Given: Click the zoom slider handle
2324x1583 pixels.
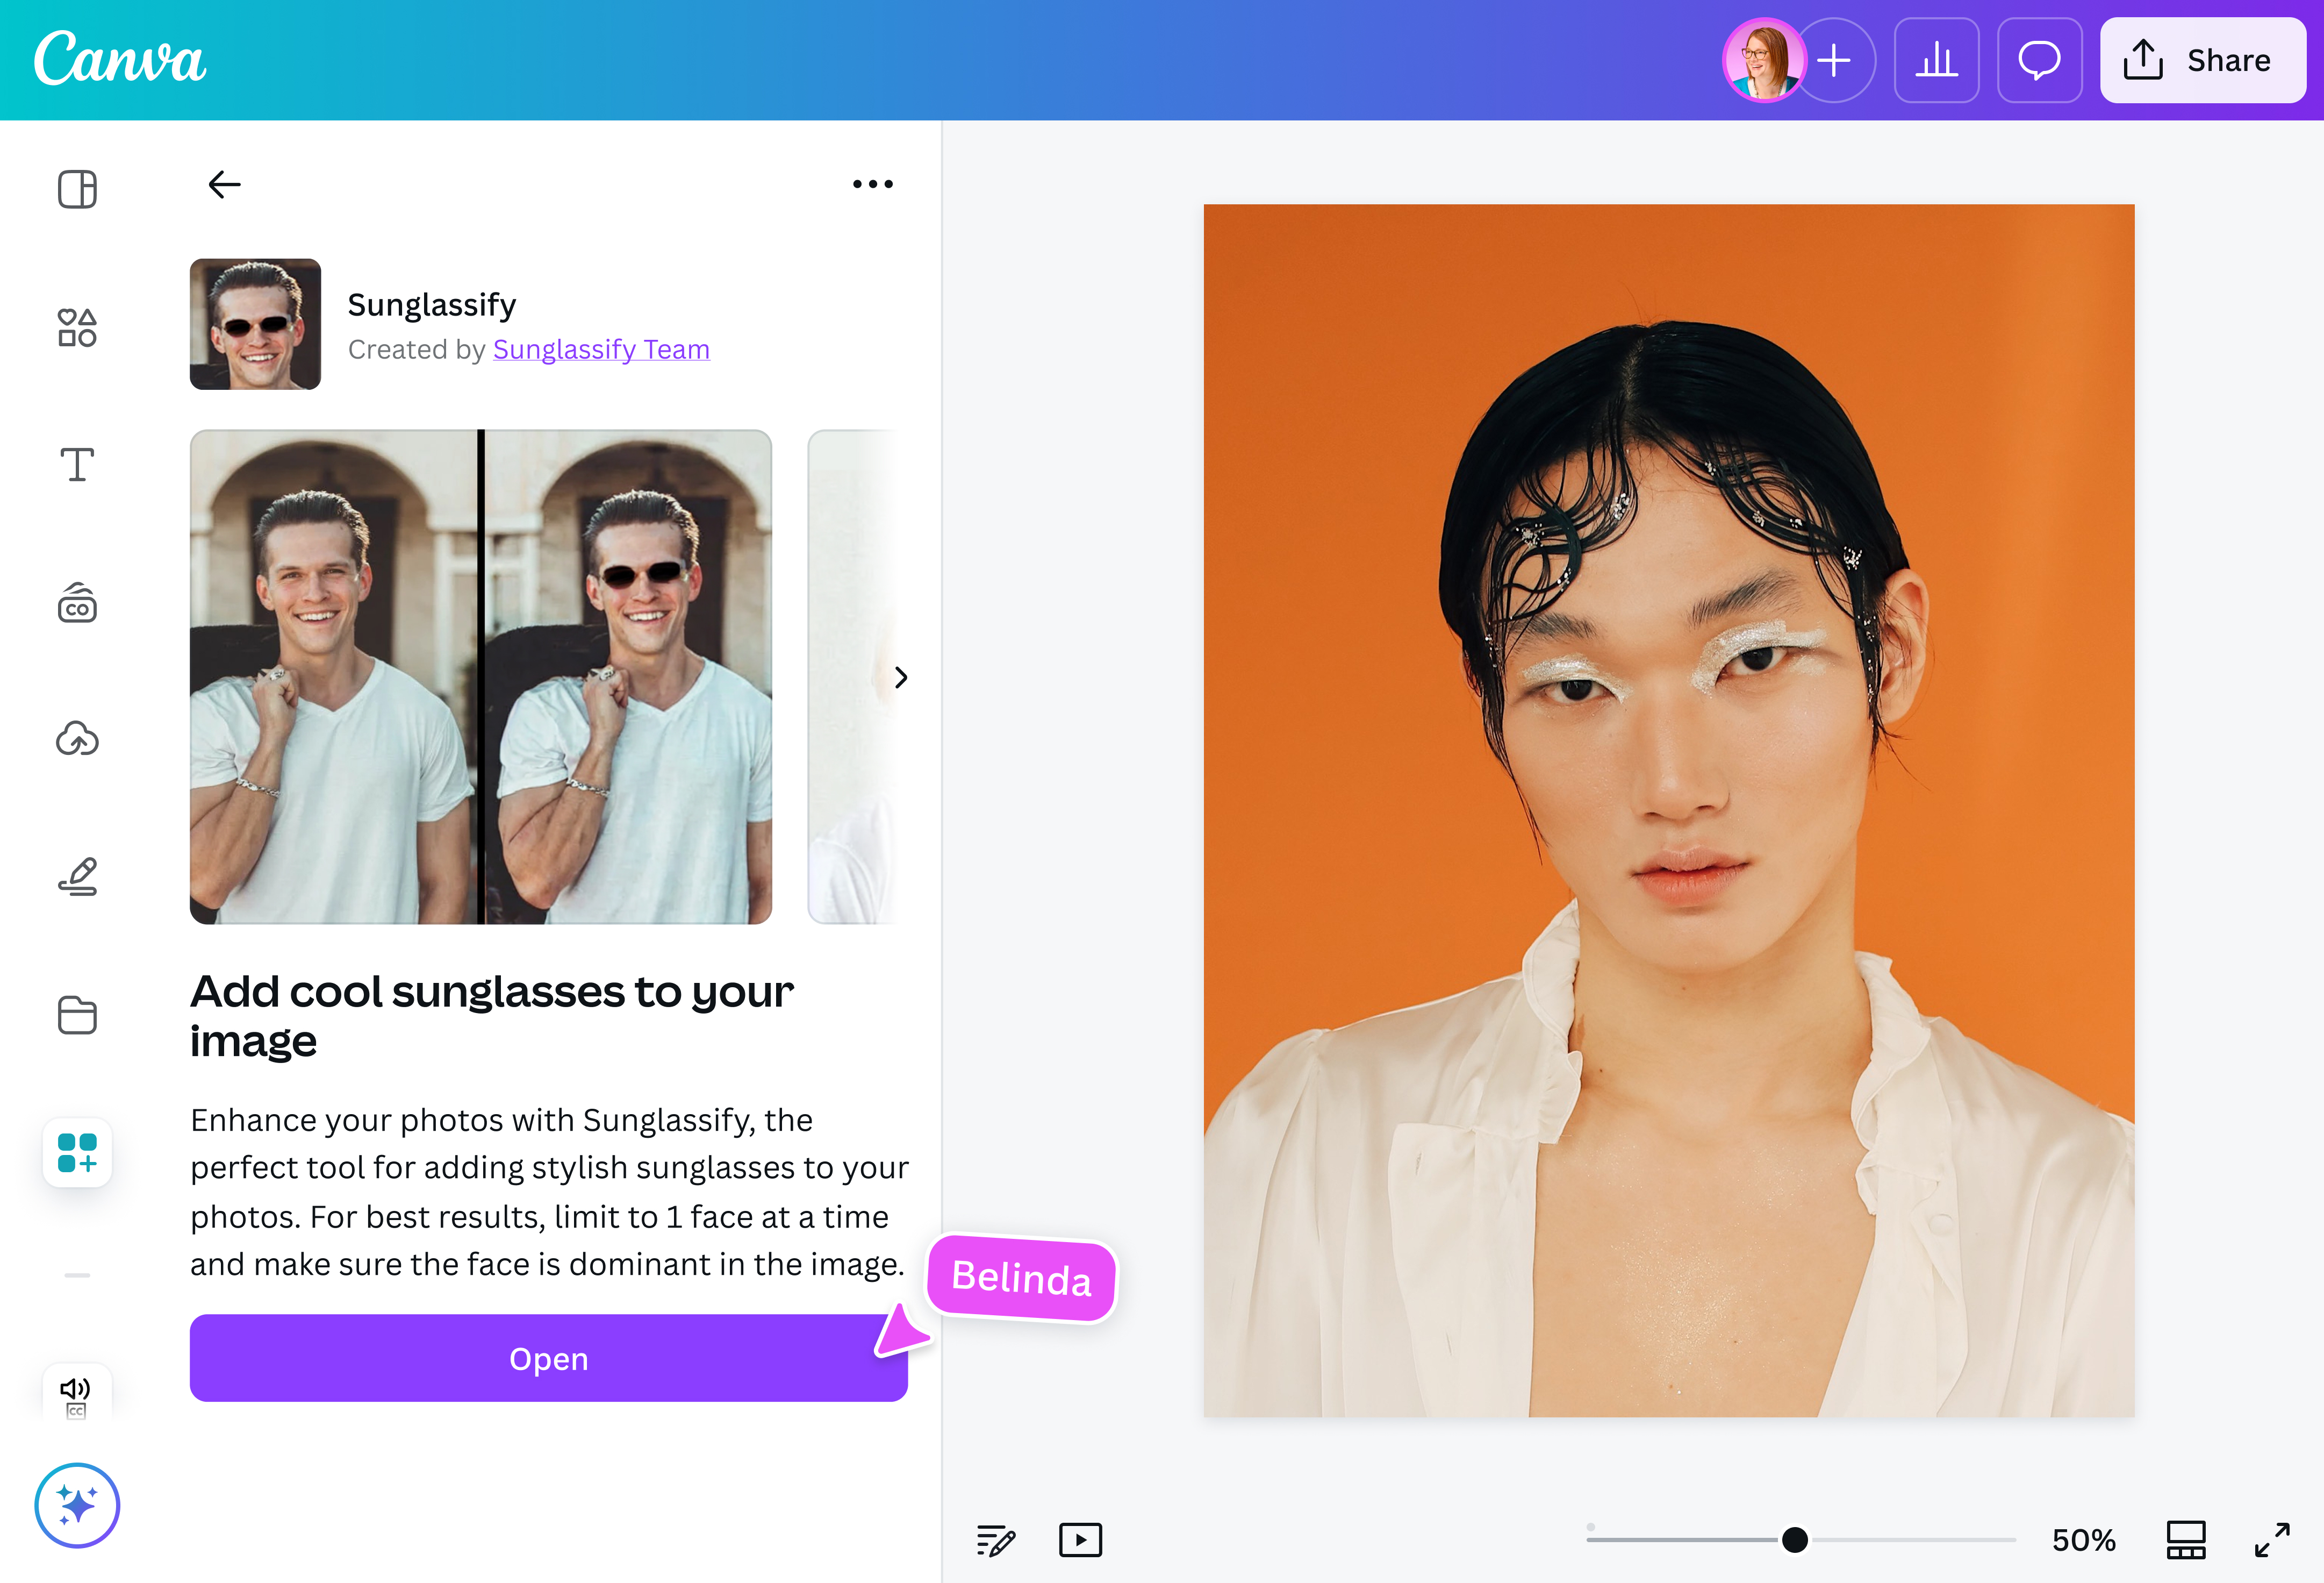Looking at the screenshot, I should (x=1795, y=1540).
